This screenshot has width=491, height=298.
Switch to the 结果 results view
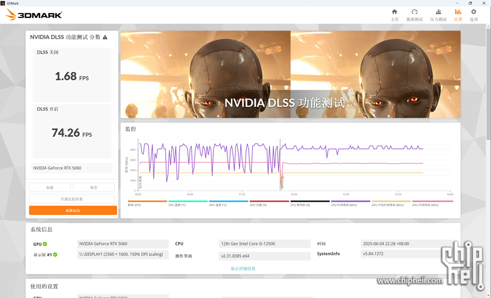(x=458, y=15)
